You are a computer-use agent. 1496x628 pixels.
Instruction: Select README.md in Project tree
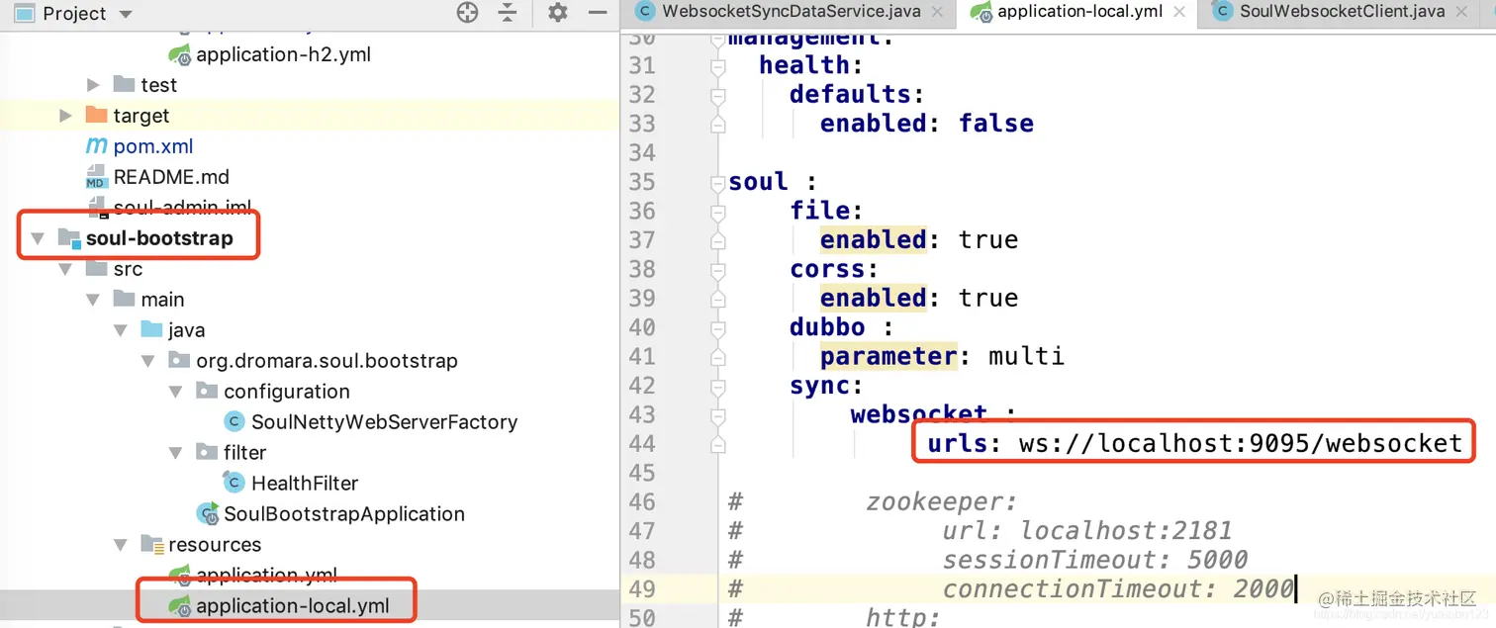[171, 177]
